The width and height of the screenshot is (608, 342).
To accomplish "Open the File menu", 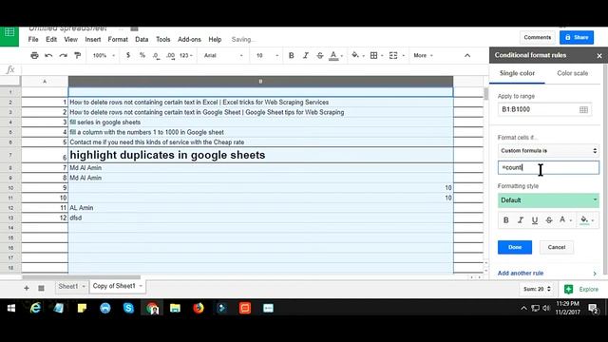I will tap(33, 40).
